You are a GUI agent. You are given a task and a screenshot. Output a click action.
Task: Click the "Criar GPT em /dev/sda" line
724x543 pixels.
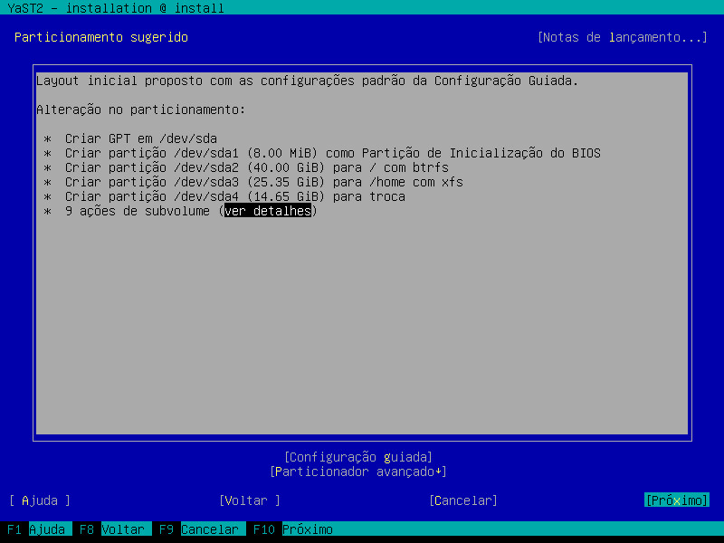140,138
